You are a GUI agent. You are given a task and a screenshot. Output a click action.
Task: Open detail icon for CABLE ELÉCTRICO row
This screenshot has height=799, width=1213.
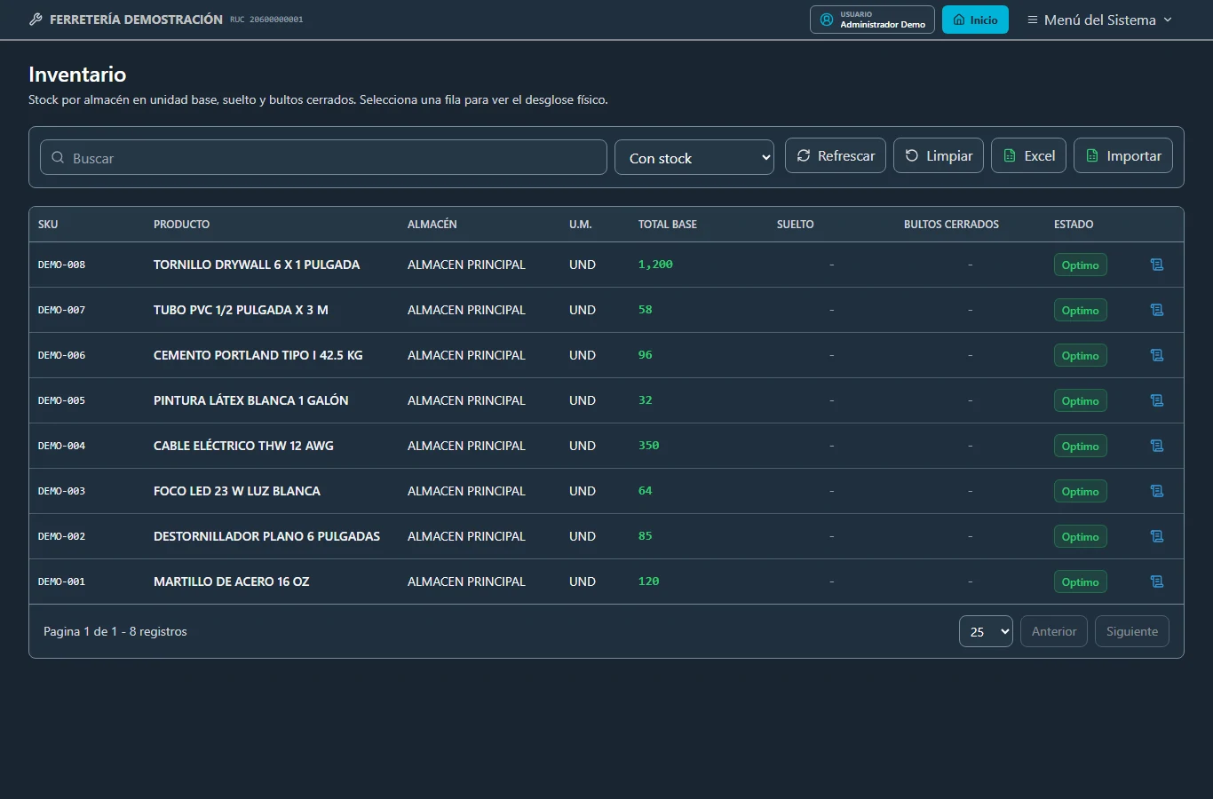click(1156, 446)
